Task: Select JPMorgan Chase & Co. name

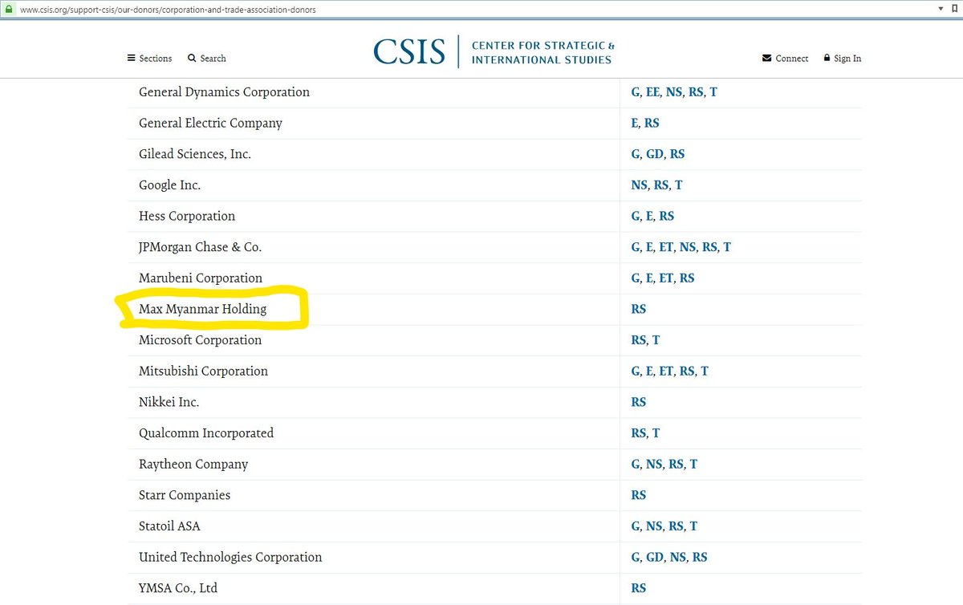Action: [200, 247]
